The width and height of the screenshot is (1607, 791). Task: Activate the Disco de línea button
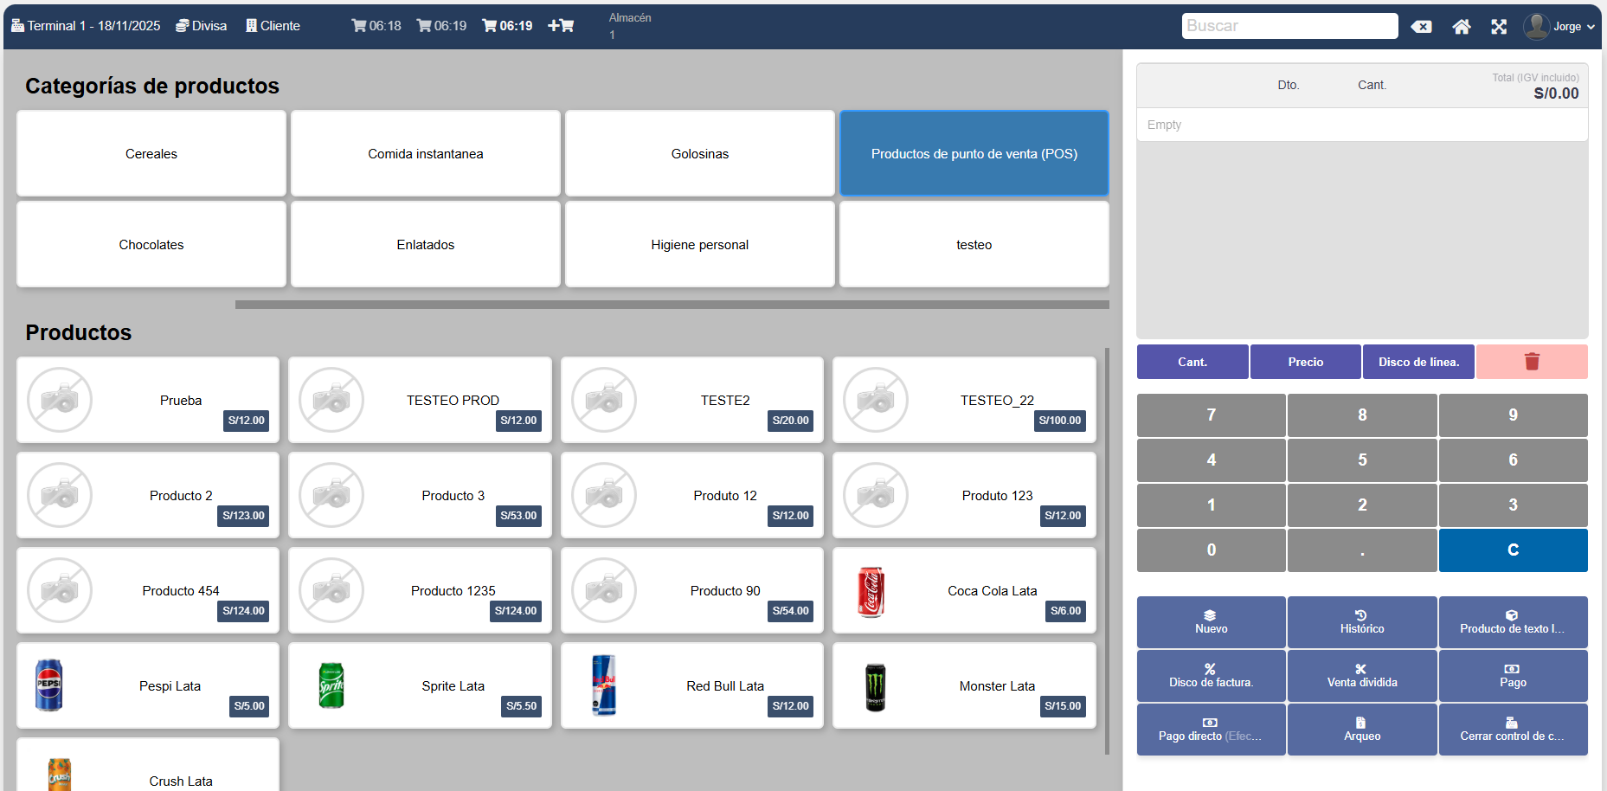(1419, 362)
